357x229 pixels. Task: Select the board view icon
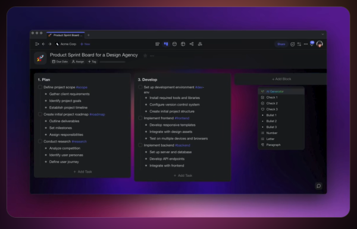click(166, 44)
